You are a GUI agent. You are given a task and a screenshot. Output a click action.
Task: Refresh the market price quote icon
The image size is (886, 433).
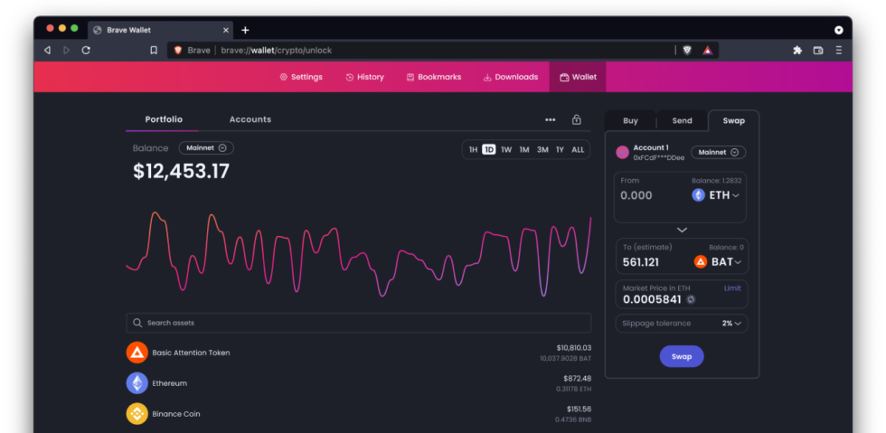(x=691, y=299)
